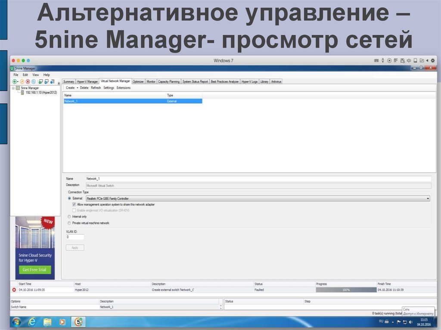This screenshot has width=441, height=330.
Task: Click the network adapter icon in VM bar
Action: click(x=396, y=60)
